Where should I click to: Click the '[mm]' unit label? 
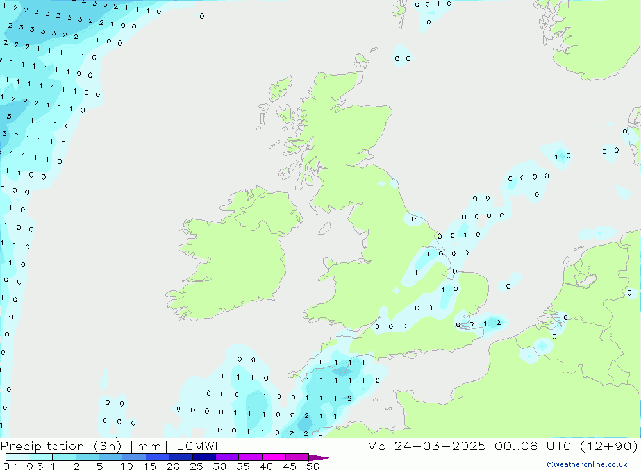(149, 446)
